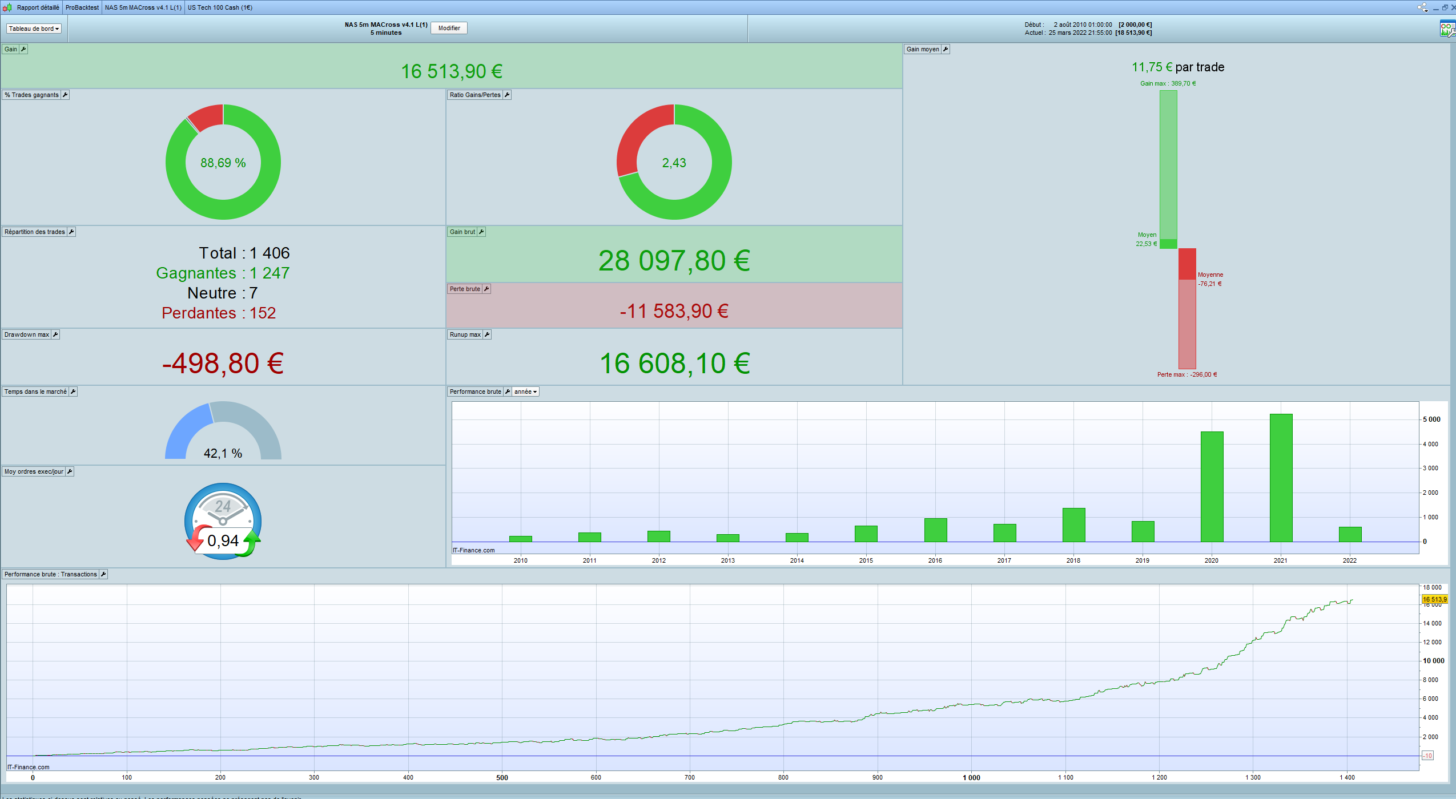Select the US Tech 100 Cash tab
Screen dimensions: 1456x799
click(220, 7)
